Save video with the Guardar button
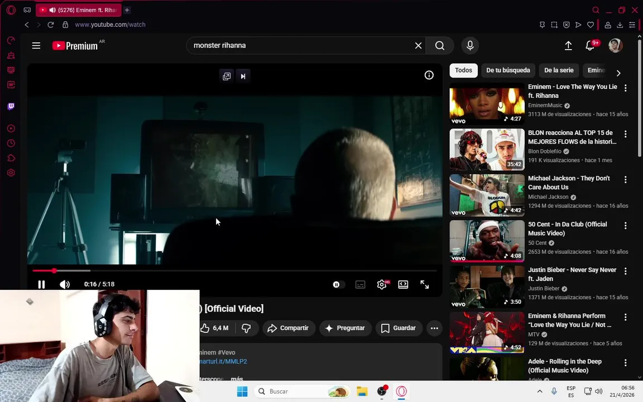 click(399, 328)
